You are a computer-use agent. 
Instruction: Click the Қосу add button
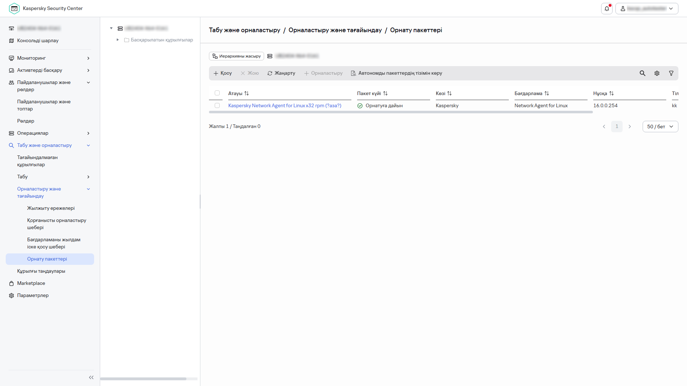click(x=223, y=73)
